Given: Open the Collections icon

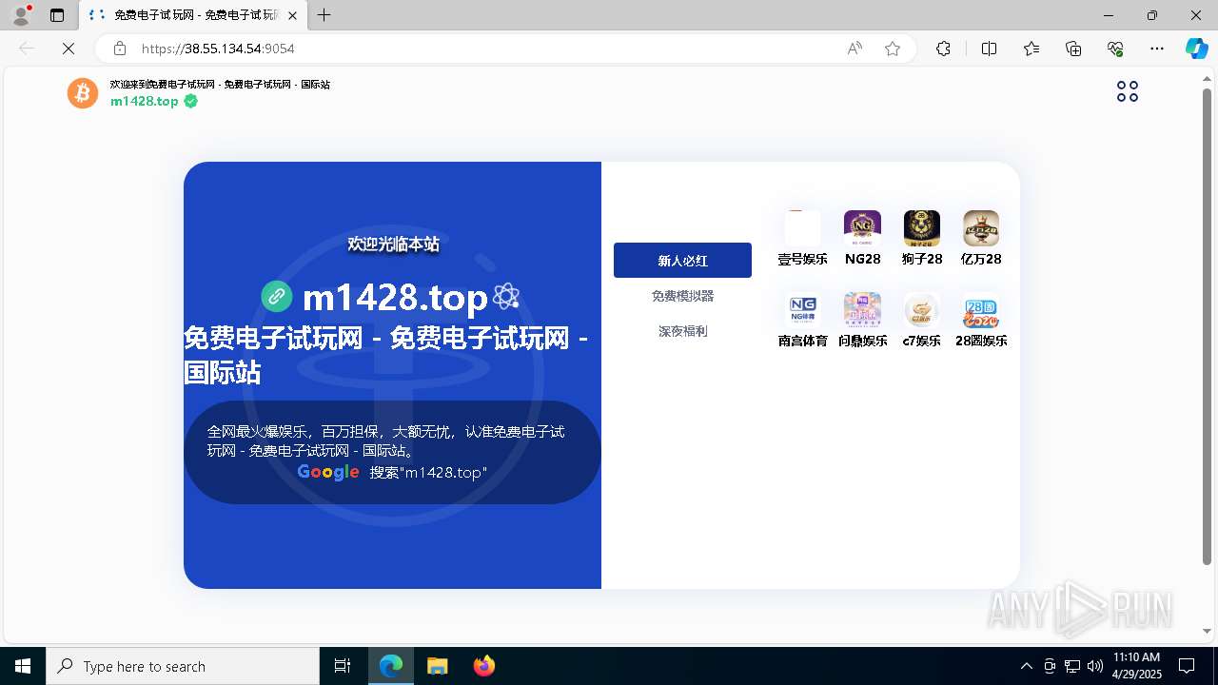Looking at the screenshot, I should pyautogui.click(x=1073, y=49).
